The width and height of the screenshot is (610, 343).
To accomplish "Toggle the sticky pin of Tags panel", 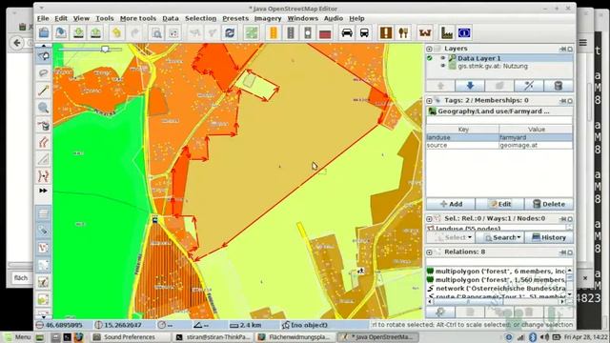I will click(563, 101).
